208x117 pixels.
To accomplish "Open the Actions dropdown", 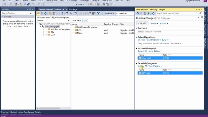I will [164, 23].
